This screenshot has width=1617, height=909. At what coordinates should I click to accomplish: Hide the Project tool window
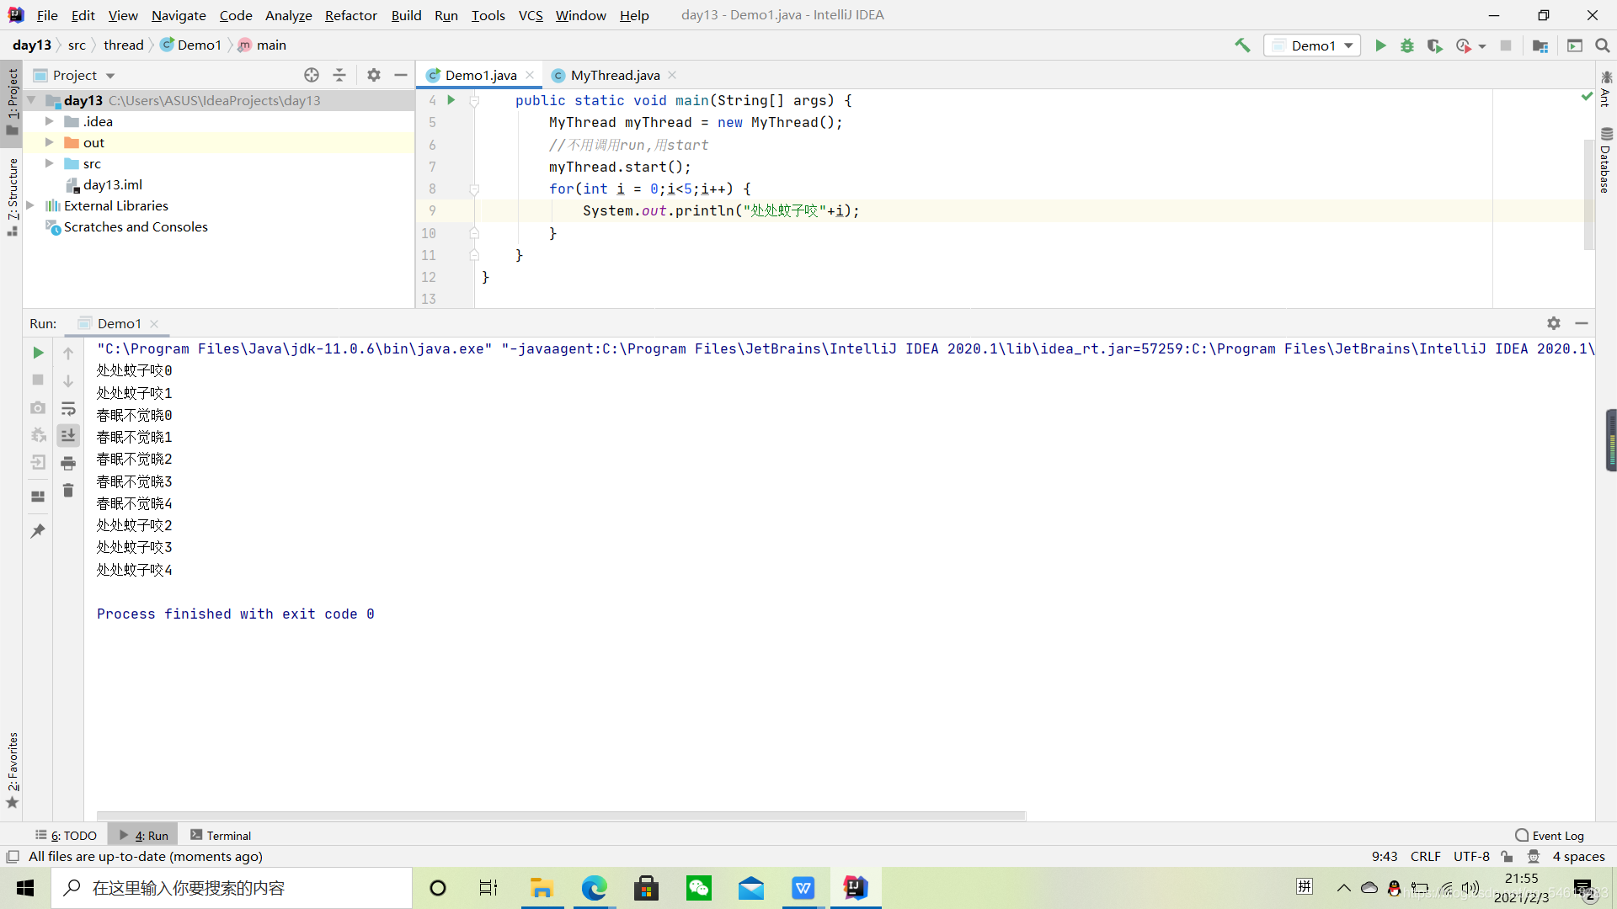[401, 75]
